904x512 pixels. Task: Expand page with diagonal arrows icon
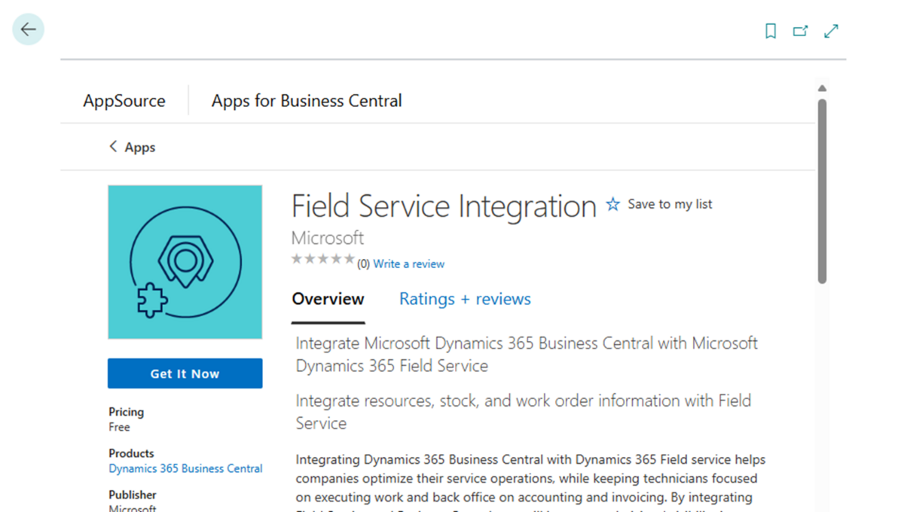pyautogui.click(x=831, y=31)
